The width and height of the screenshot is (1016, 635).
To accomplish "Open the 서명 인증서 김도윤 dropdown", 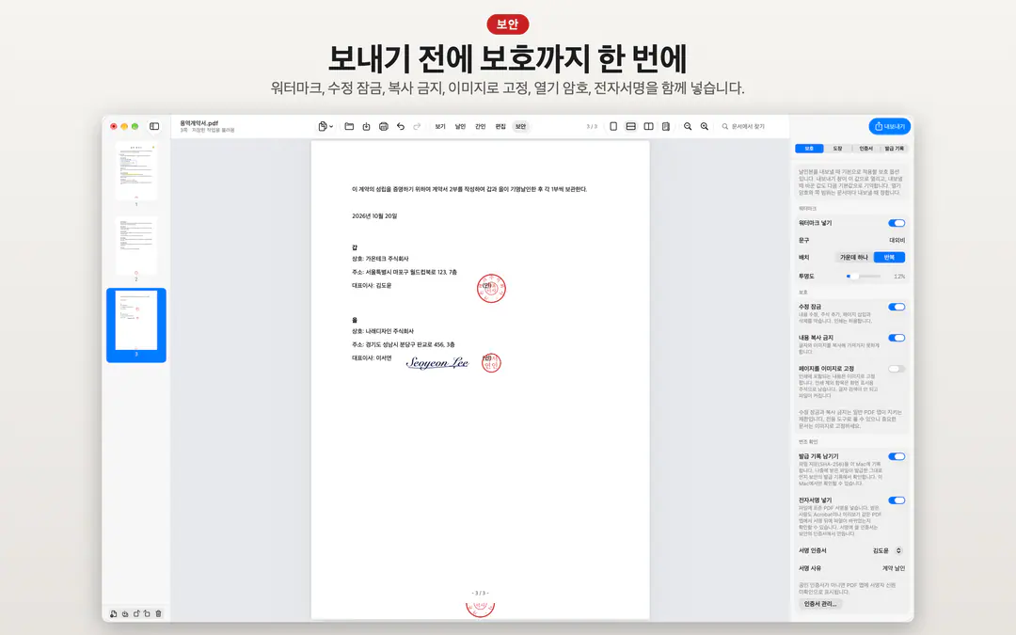I will [887, 550].
